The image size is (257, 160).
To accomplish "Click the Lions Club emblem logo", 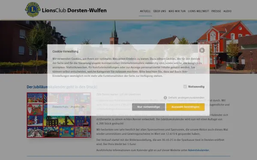I will [x=33, y=9].
